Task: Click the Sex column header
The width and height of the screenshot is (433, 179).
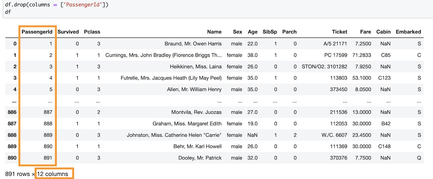Action: coord(237,32)
